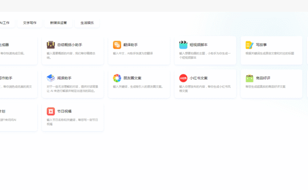Click the 短视频脚本 description starting 输入想要拍摄的主题
Screen dimensions: 308x190
pyautogui.click(x=205, y=56)
